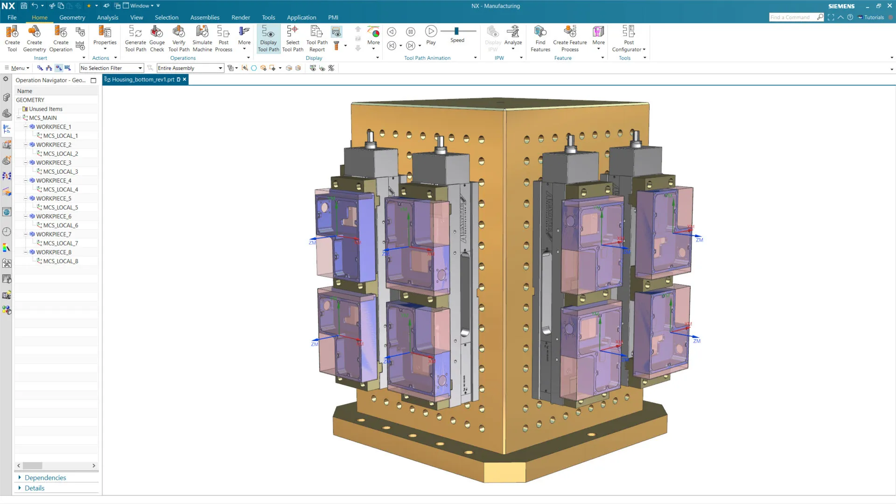Open the No Selection Filter dropdown
896x504 pixels.
click(x=140, y=68)
